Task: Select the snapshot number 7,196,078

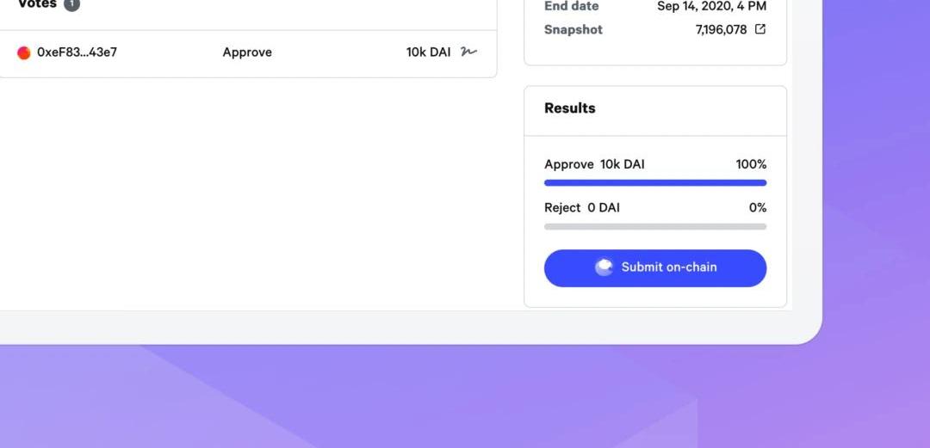Action: click(x=721, y=29)
